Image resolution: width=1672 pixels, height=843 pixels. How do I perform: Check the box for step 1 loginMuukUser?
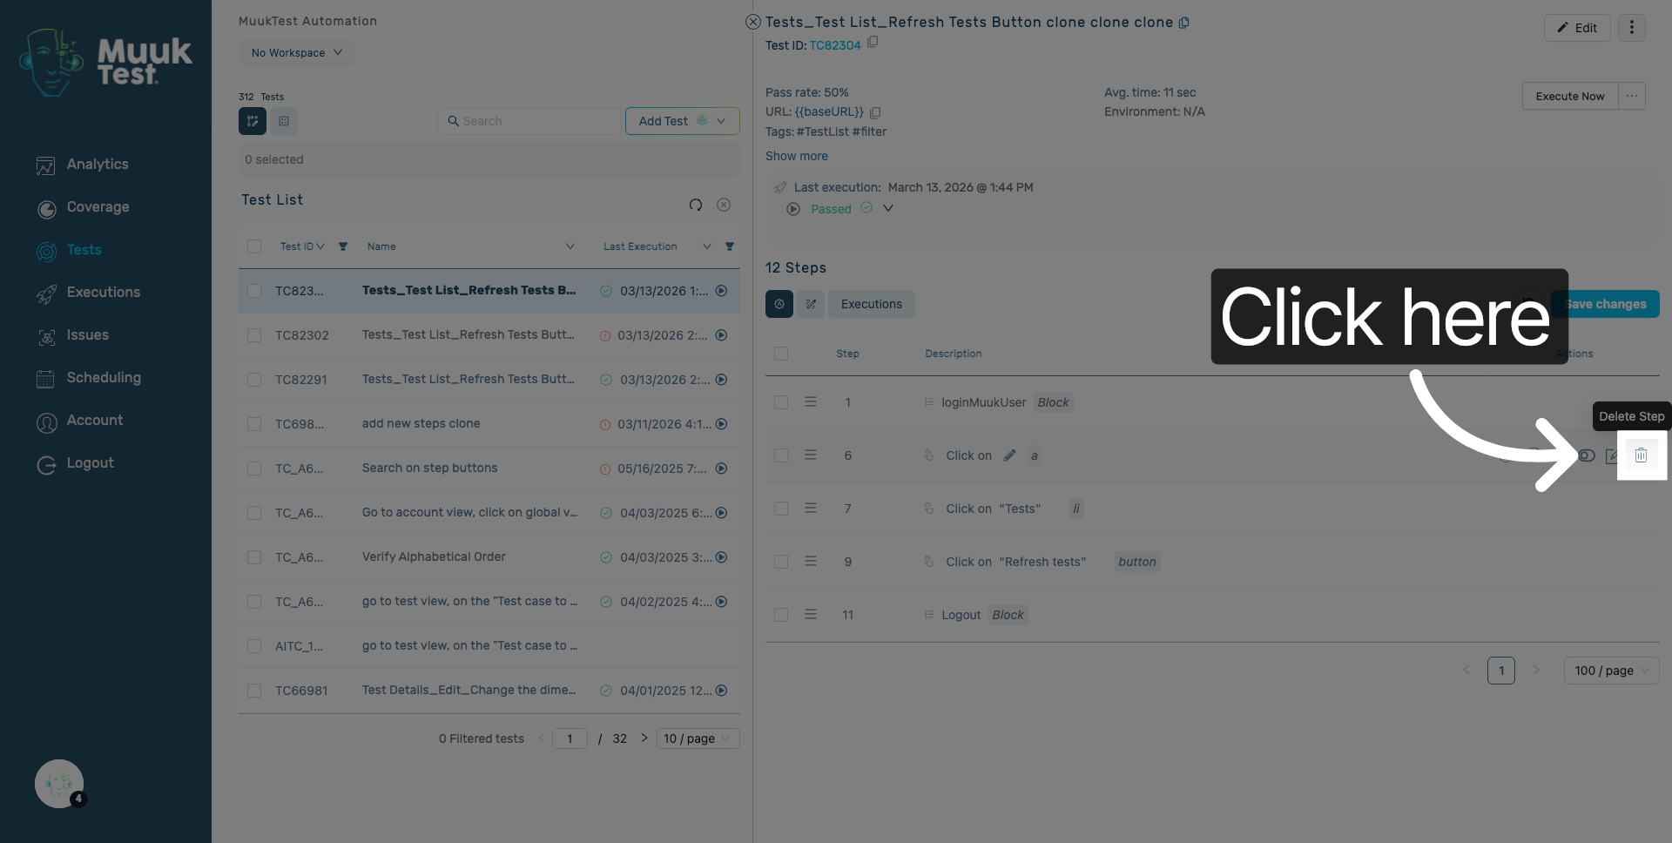pyautogui.click(x=781, y=402)
